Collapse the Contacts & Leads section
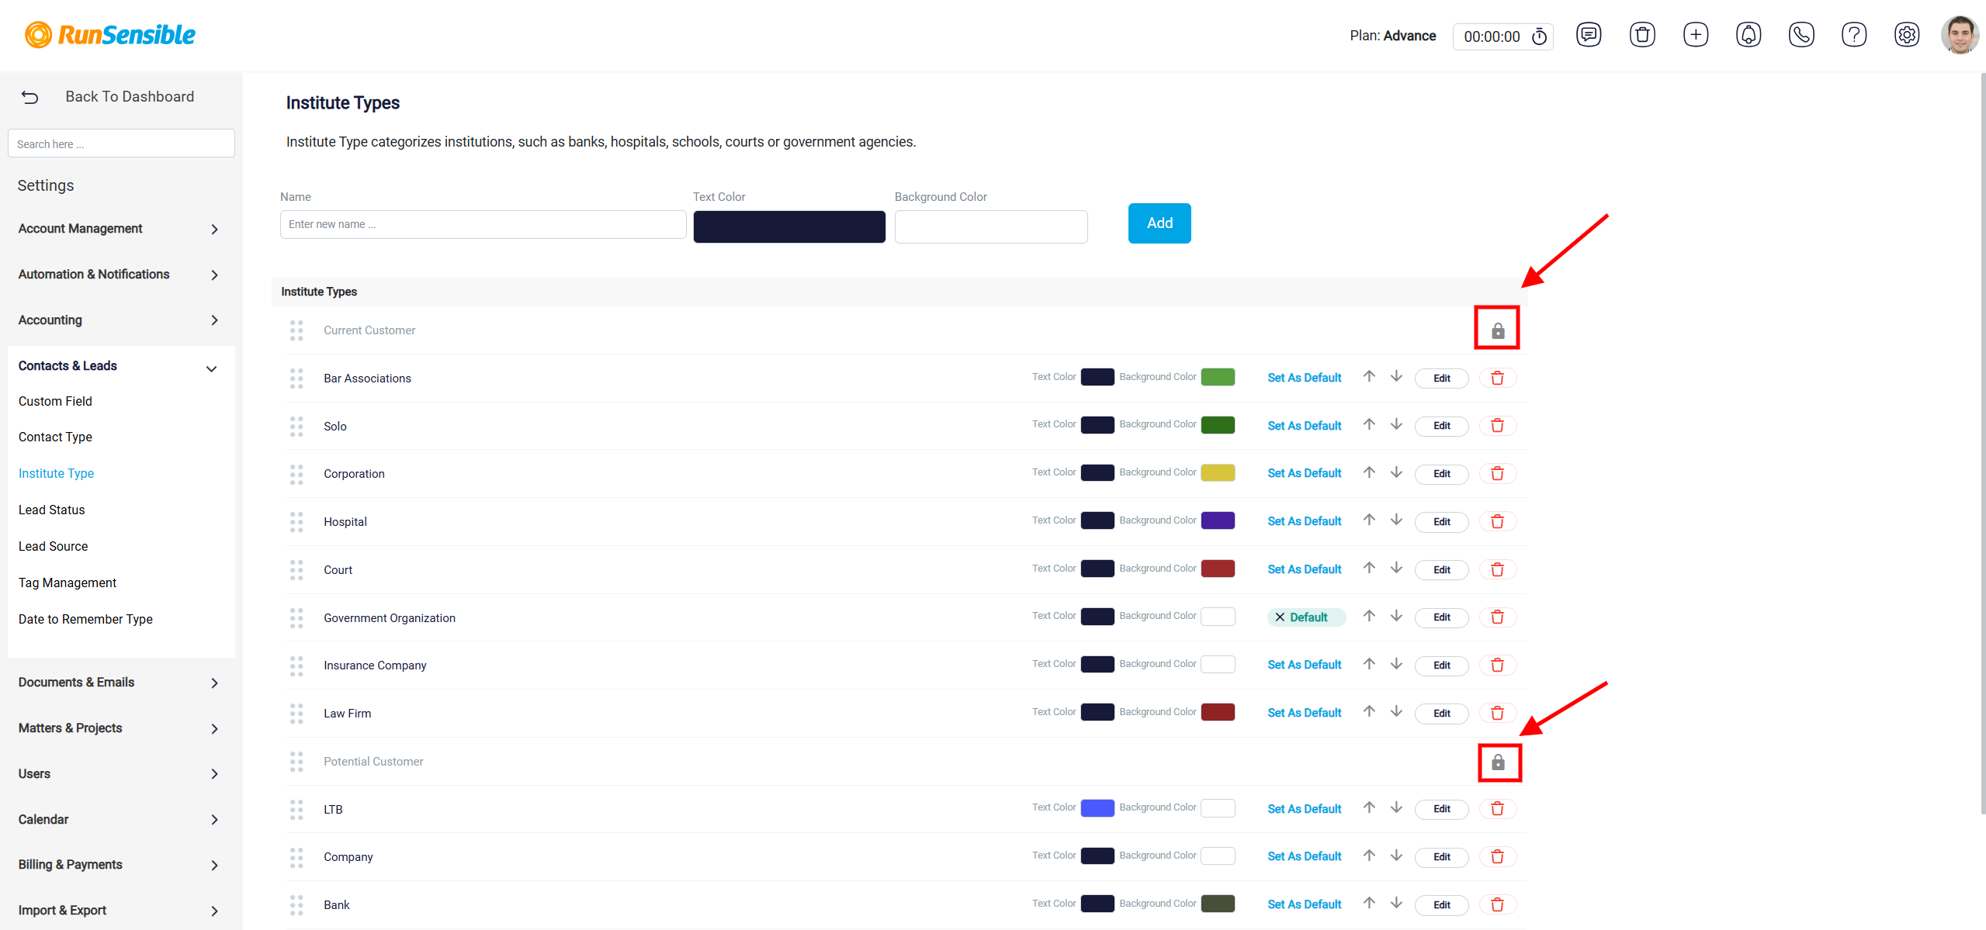This screenshot has height=930, width=1986. (118, 366)
